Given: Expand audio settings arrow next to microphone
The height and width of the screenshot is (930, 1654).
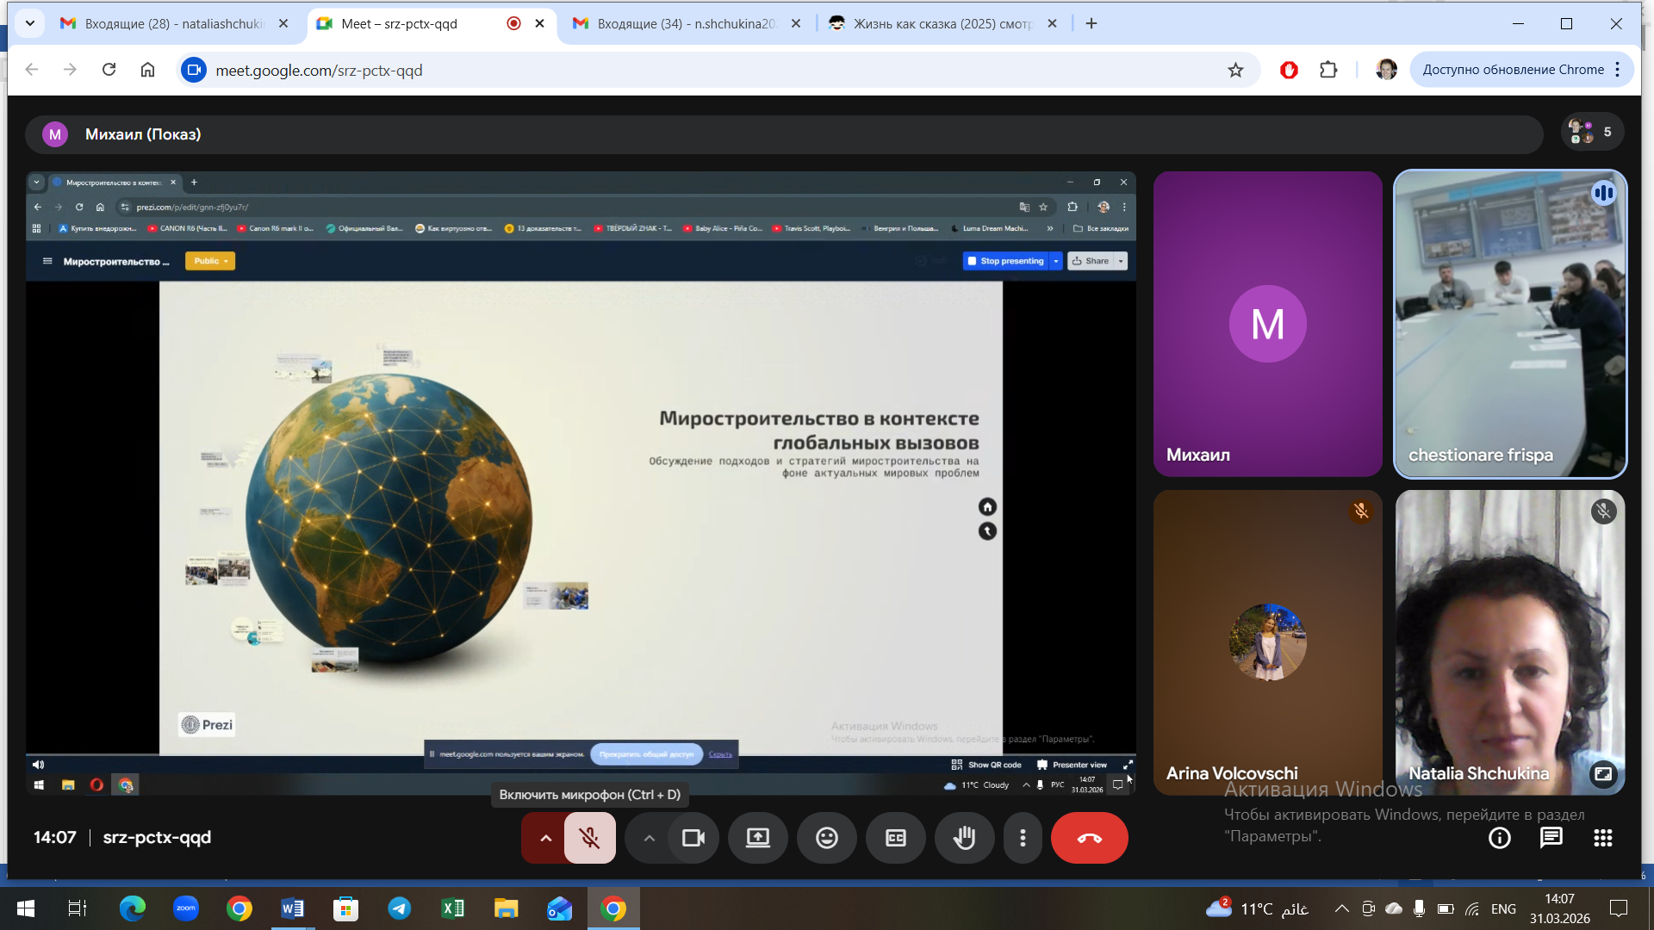Looking at the screenshot, I should tap(545, 838).
